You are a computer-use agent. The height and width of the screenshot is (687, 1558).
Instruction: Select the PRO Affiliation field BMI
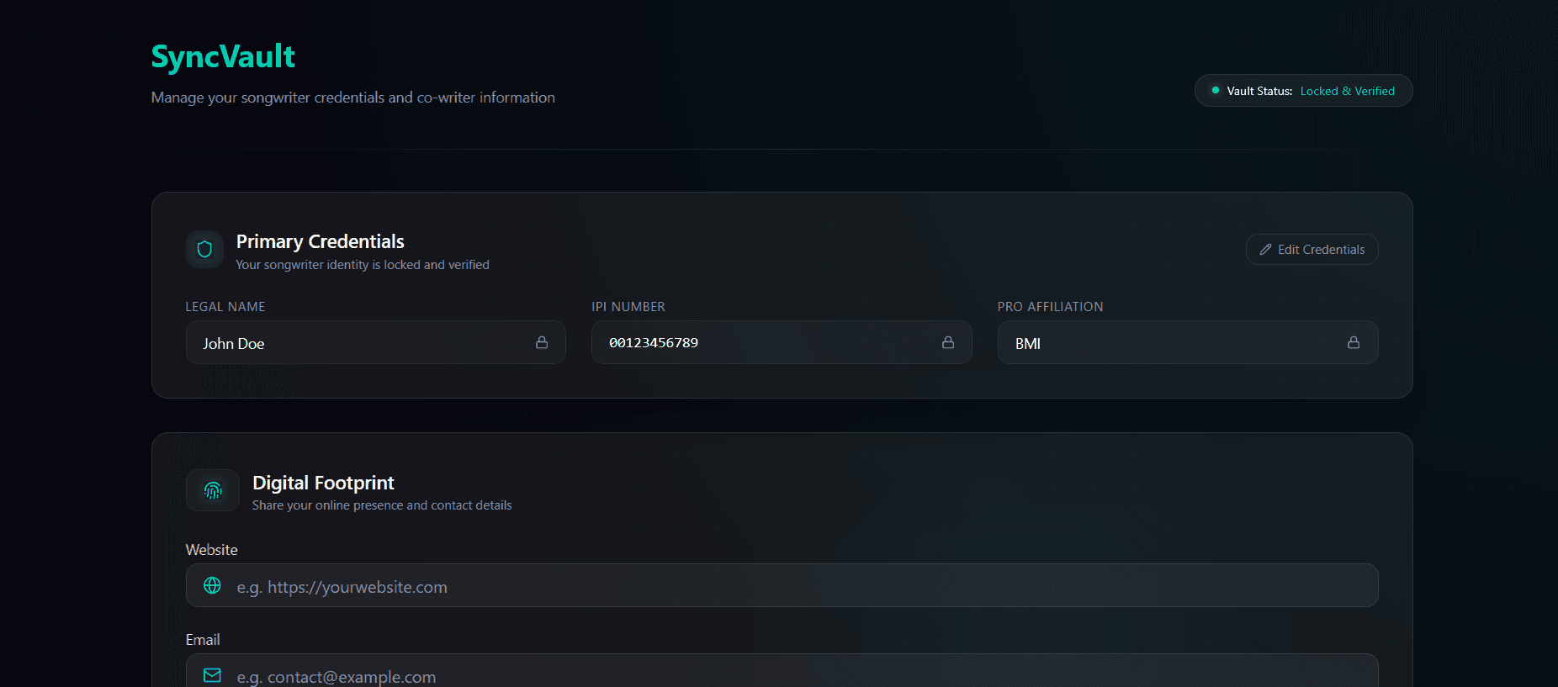[1188, 342]
